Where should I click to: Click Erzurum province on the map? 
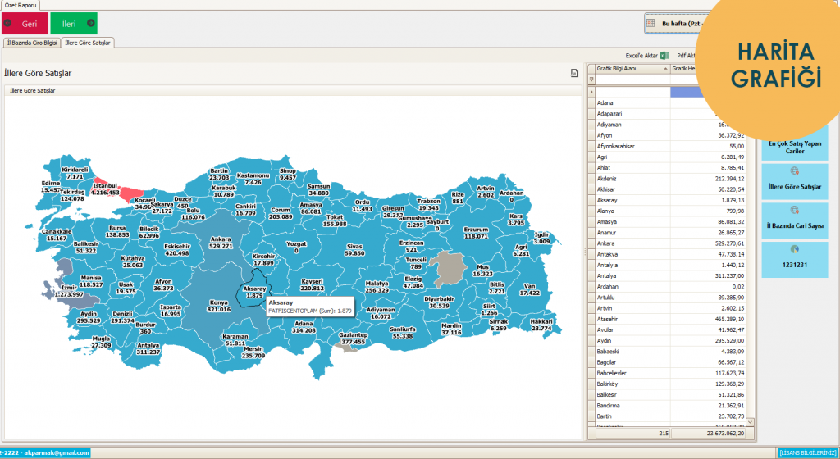[x=476, y=233]
